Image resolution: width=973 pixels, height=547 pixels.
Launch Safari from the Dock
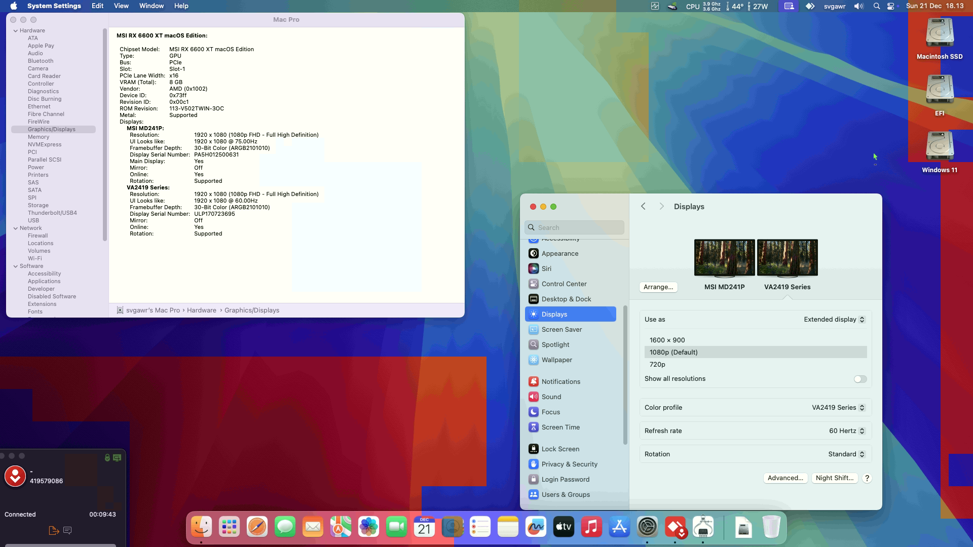point(257,527)
